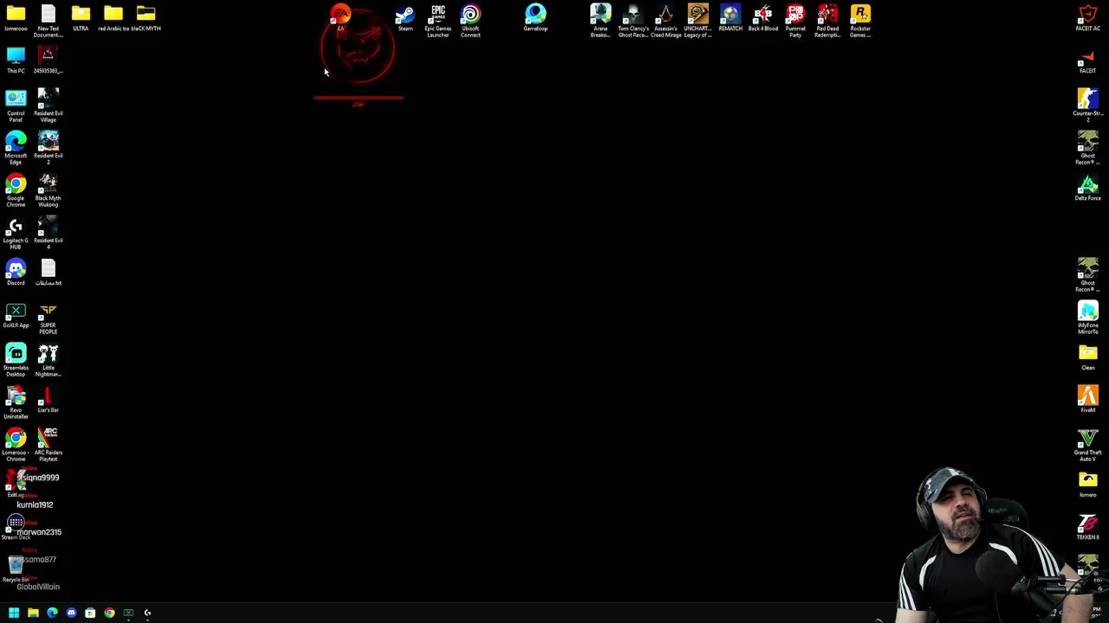The width and height of the screenshot is (1109, 623).
Task: Open Microsoft Store from the taskbar
Action: click(90, 613)
